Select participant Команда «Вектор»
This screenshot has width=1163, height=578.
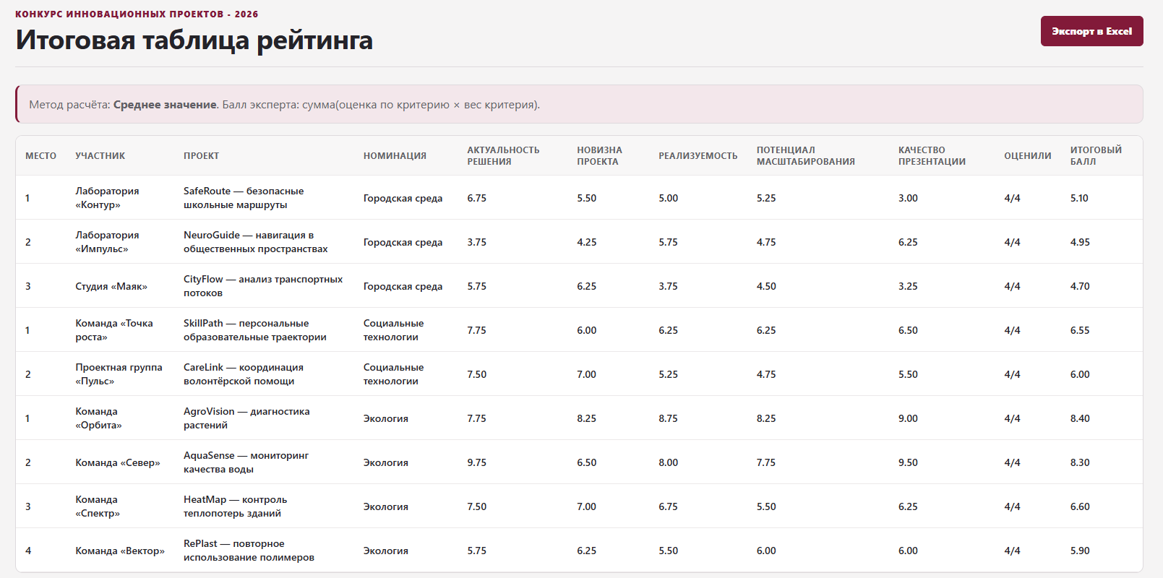click(120, 551)
